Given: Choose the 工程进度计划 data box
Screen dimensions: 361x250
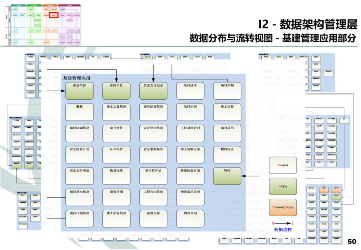Looking at the screenshot, I should (x=190, y=133).
